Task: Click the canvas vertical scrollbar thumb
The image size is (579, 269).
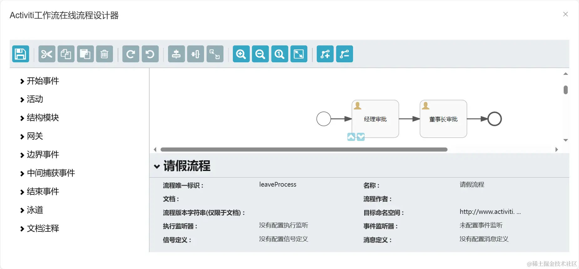Action: click(x=566, y=90)
